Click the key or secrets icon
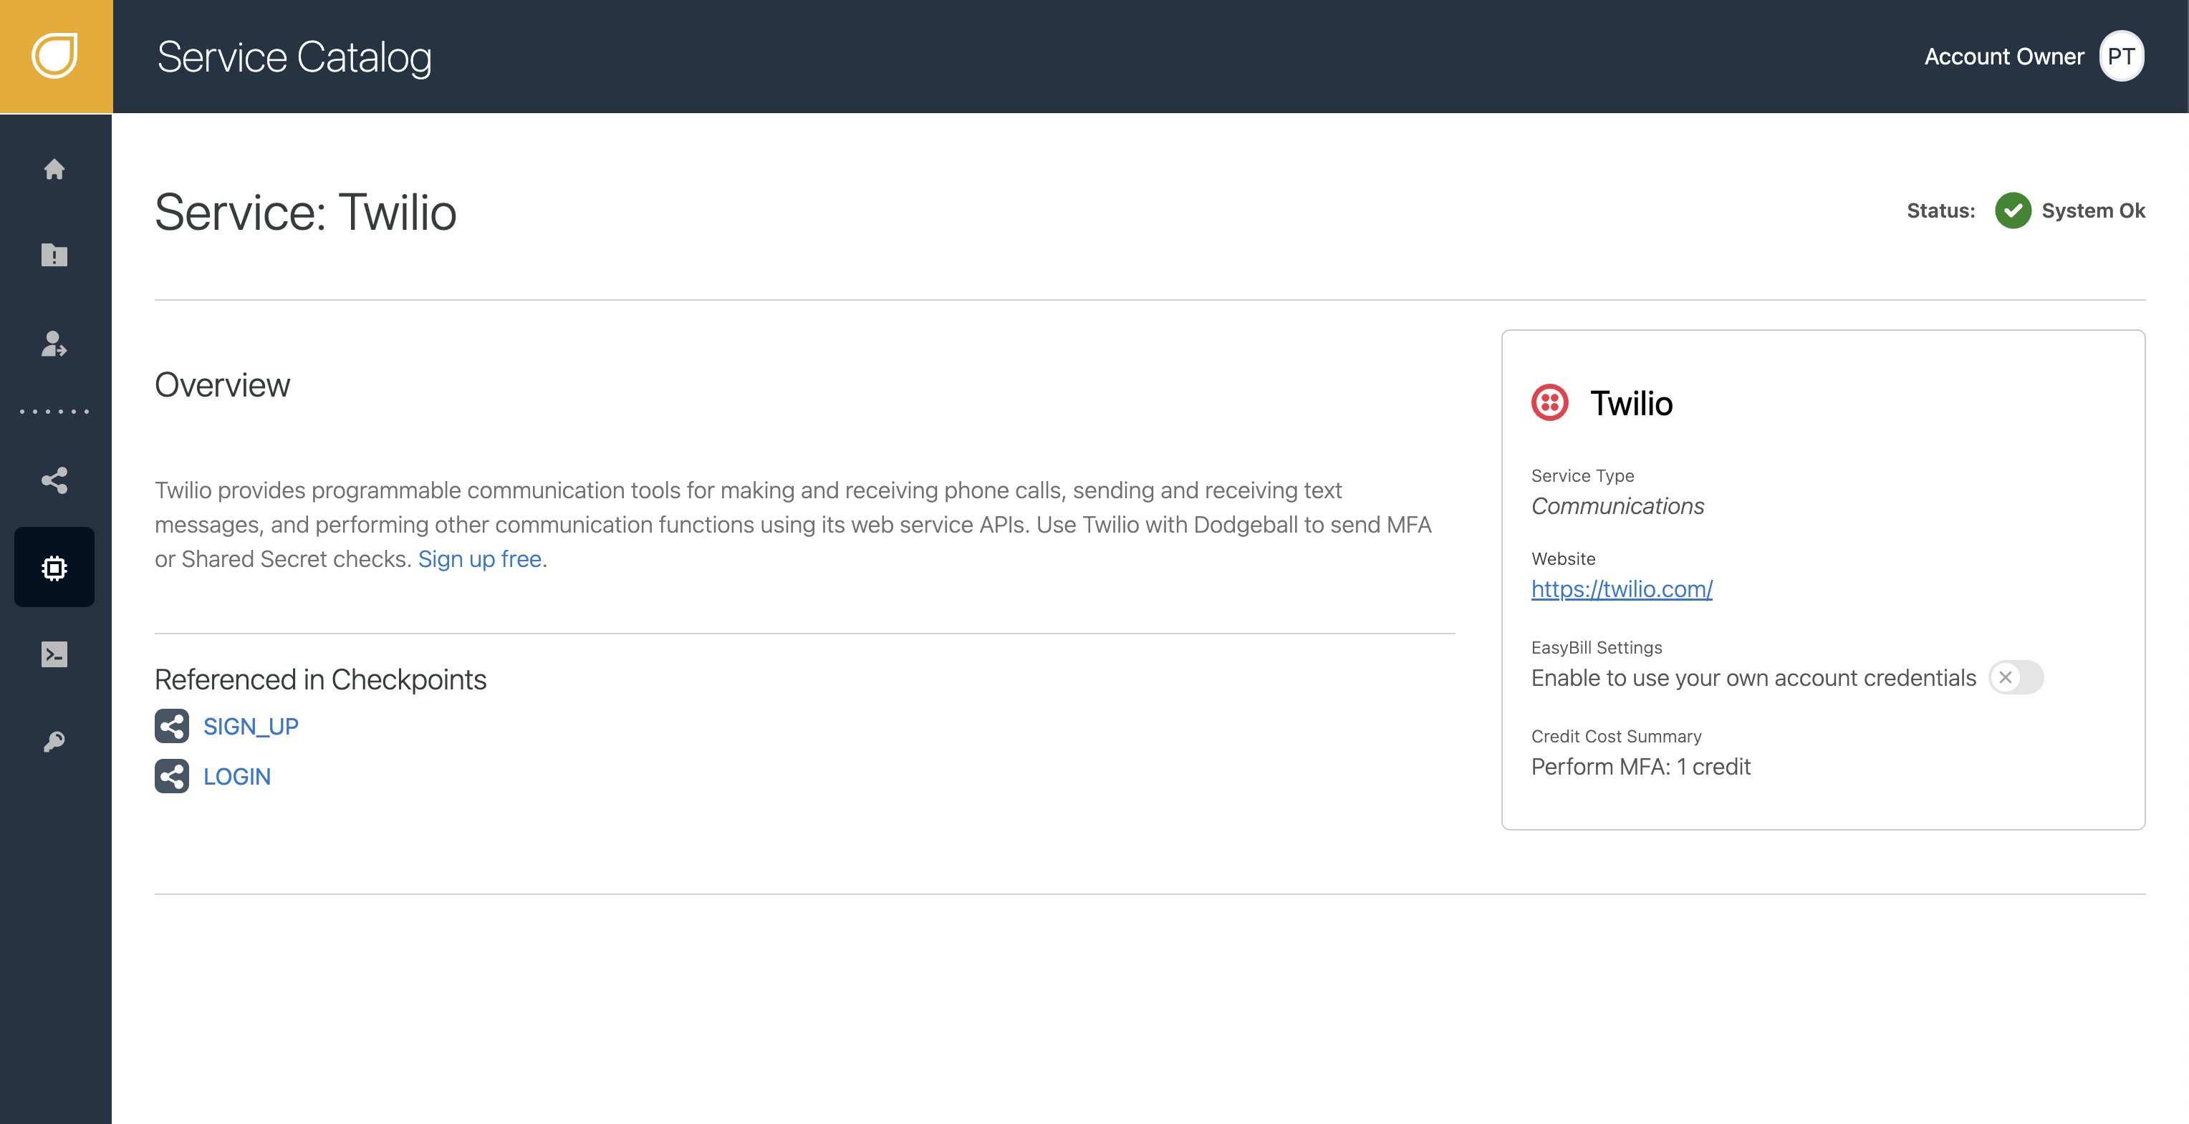Image resolution: width=2189 pixels, height=1124 pixels. (x=54, y=742)
